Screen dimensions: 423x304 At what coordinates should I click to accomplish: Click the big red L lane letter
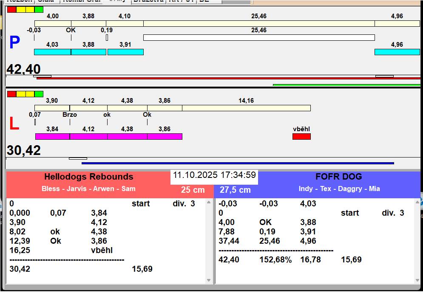click(14, 124)
